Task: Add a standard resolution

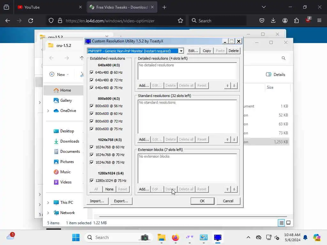Action: click(144, 139)
